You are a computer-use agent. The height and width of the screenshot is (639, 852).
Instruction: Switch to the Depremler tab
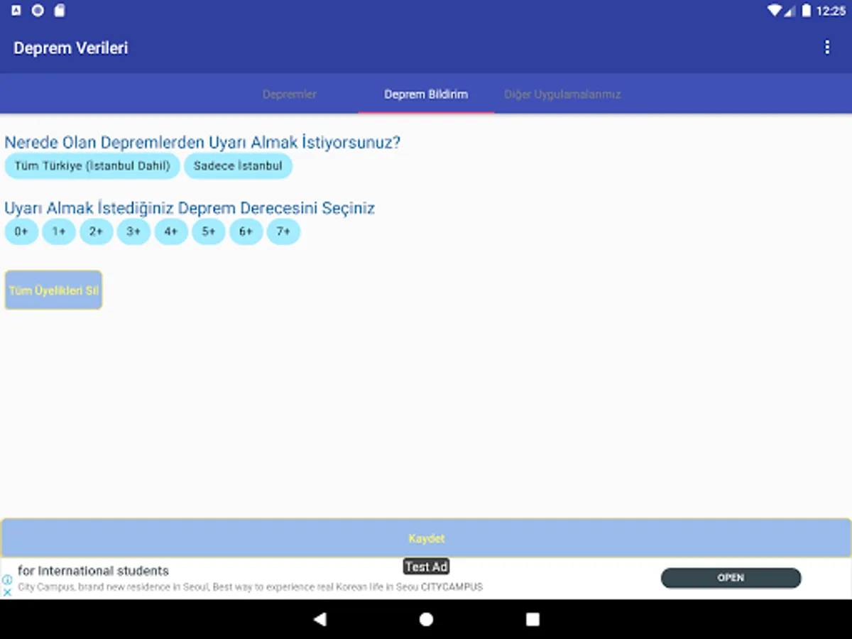click(290, 94)
